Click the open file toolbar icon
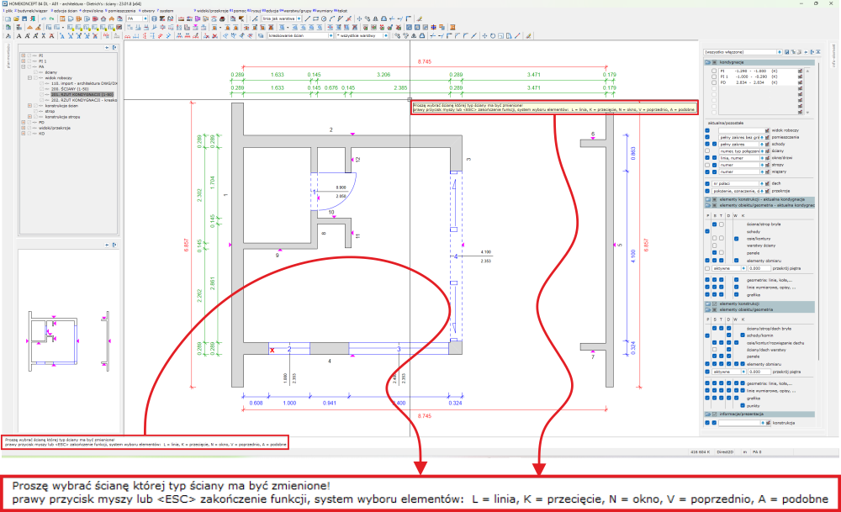The width and height of the screenshot is (841, 512). click(14, 18)
